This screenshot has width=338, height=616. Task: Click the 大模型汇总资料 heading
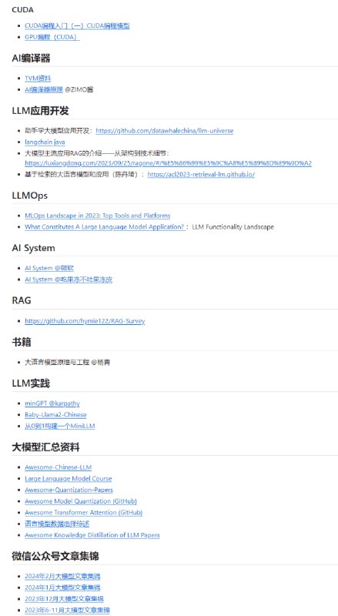tap(45, 447)
